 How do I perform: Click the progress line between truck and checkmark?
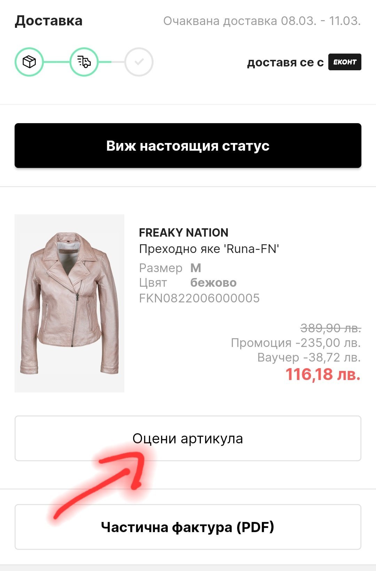click(111, 62)
